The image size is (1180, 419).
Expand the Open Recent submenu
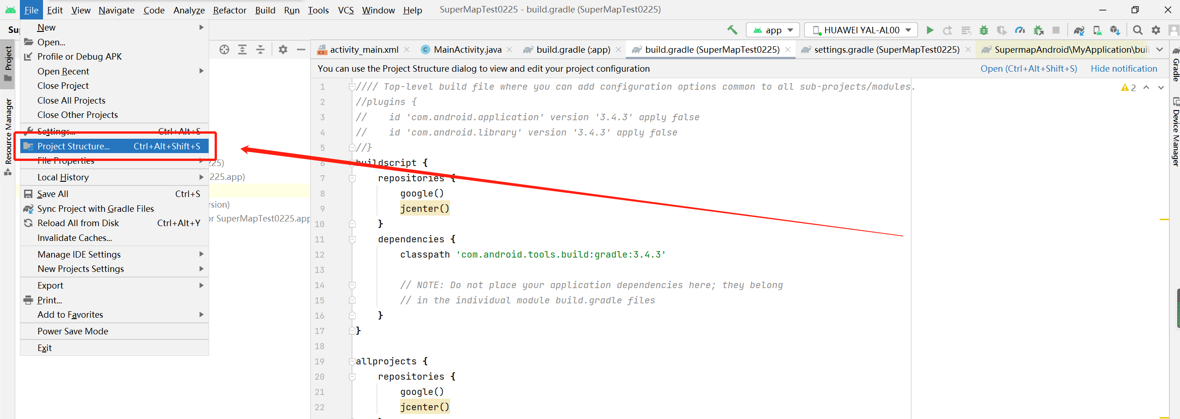(114, 71)
